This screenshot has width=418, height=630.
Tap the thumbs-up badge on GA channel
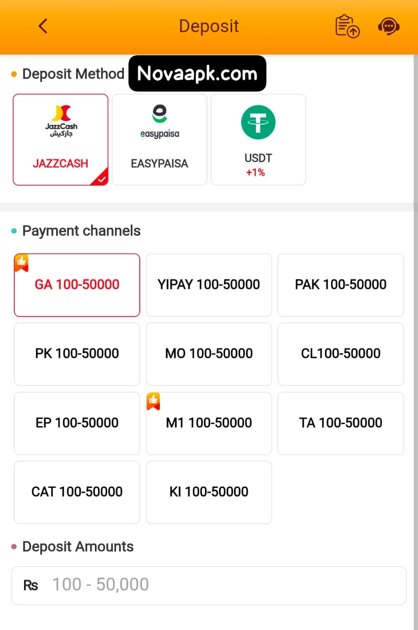pyautogui.click(x=22, y=262)
